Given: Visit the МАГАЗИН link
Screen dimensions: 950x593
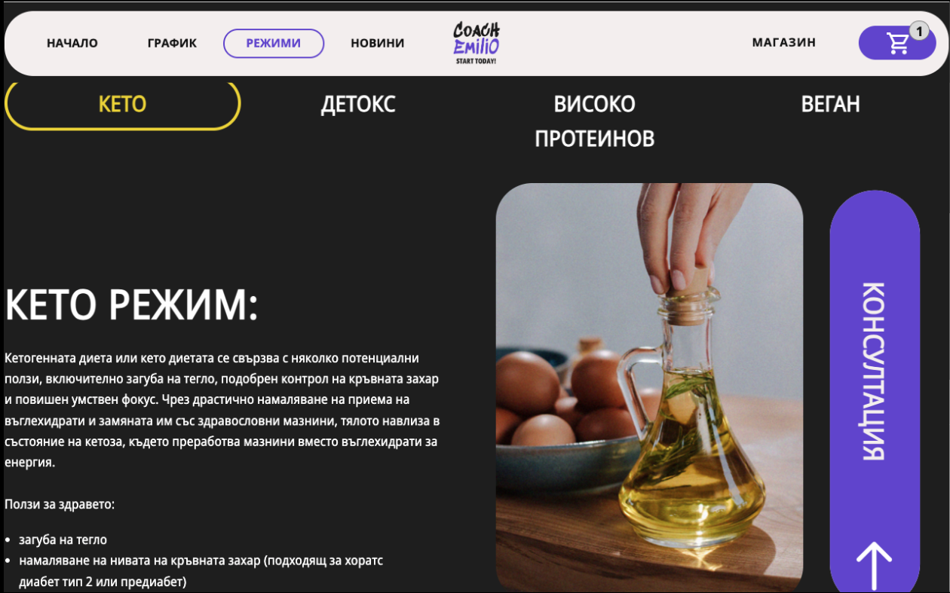Looking at the screenshot, I should coord(783,42).
